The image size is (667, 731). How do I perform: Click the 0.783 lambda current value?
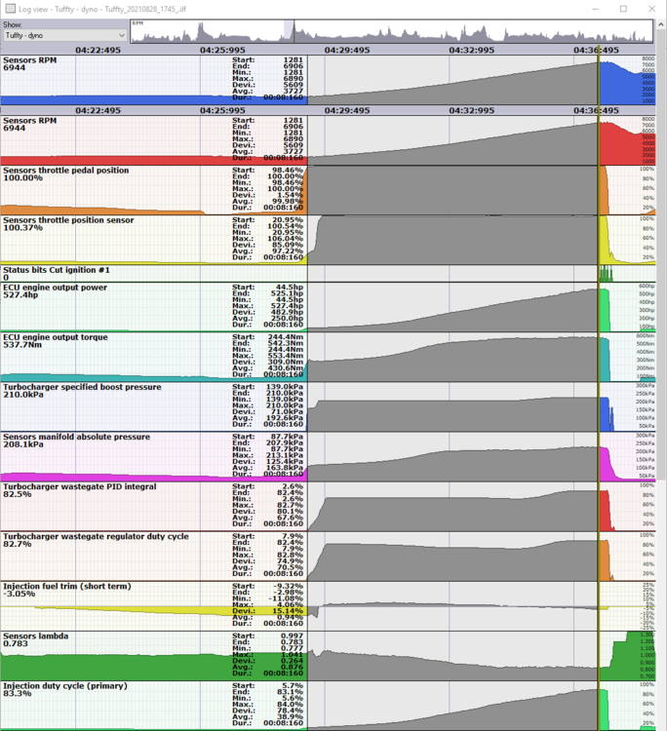point(16,644)
